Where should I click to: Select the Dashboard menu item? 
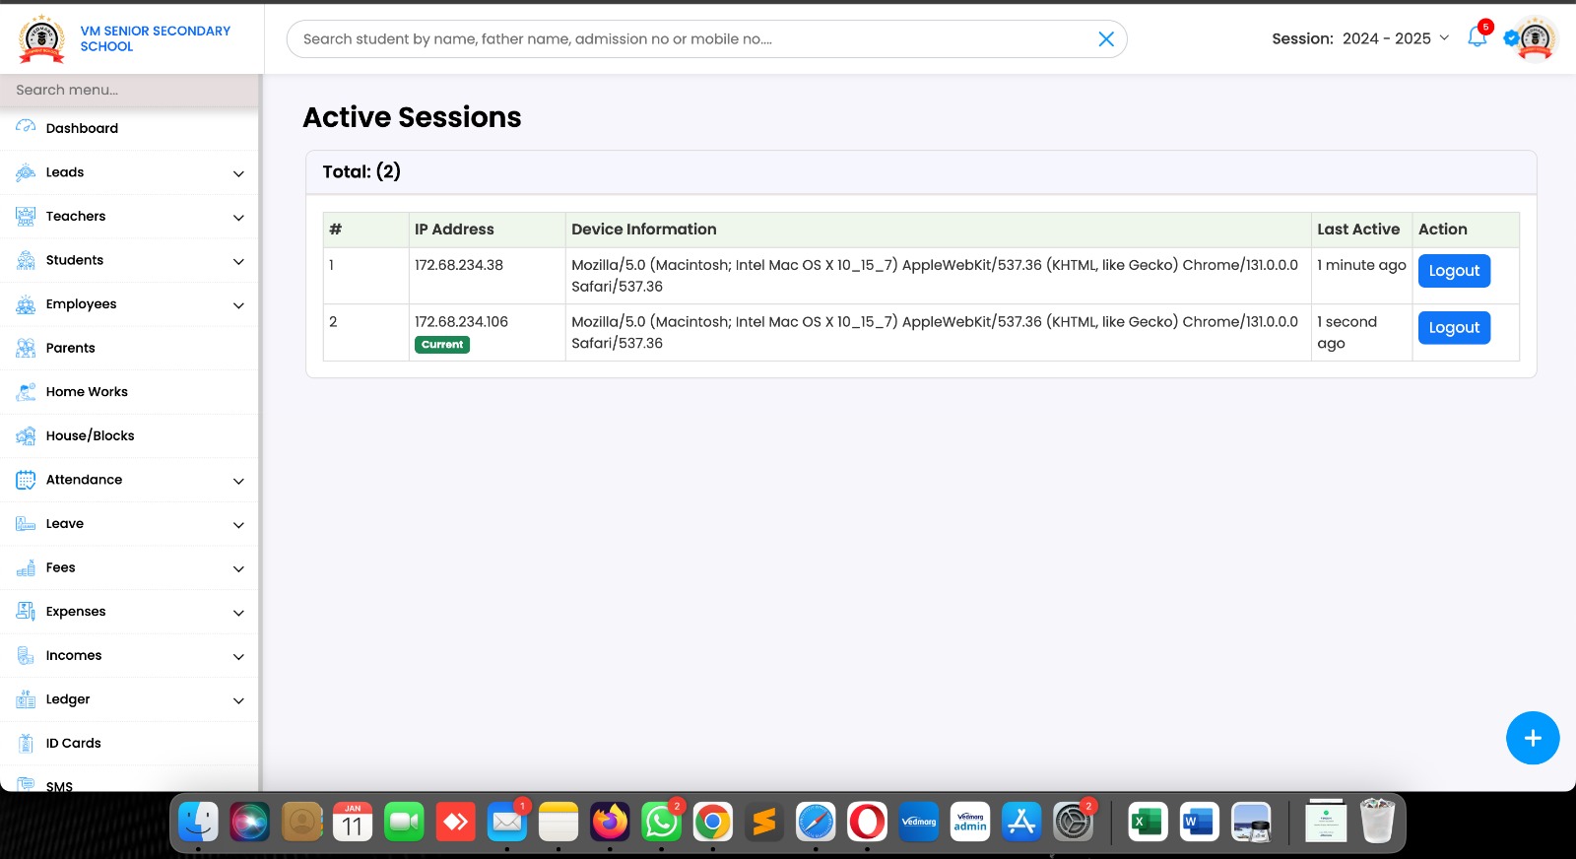tap(129, 128)
